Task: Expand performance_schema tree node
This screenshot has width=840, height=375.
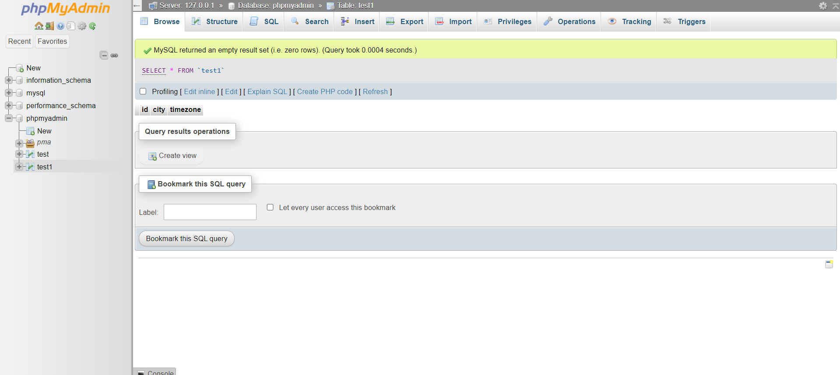Action: click(x=9, y=105)
